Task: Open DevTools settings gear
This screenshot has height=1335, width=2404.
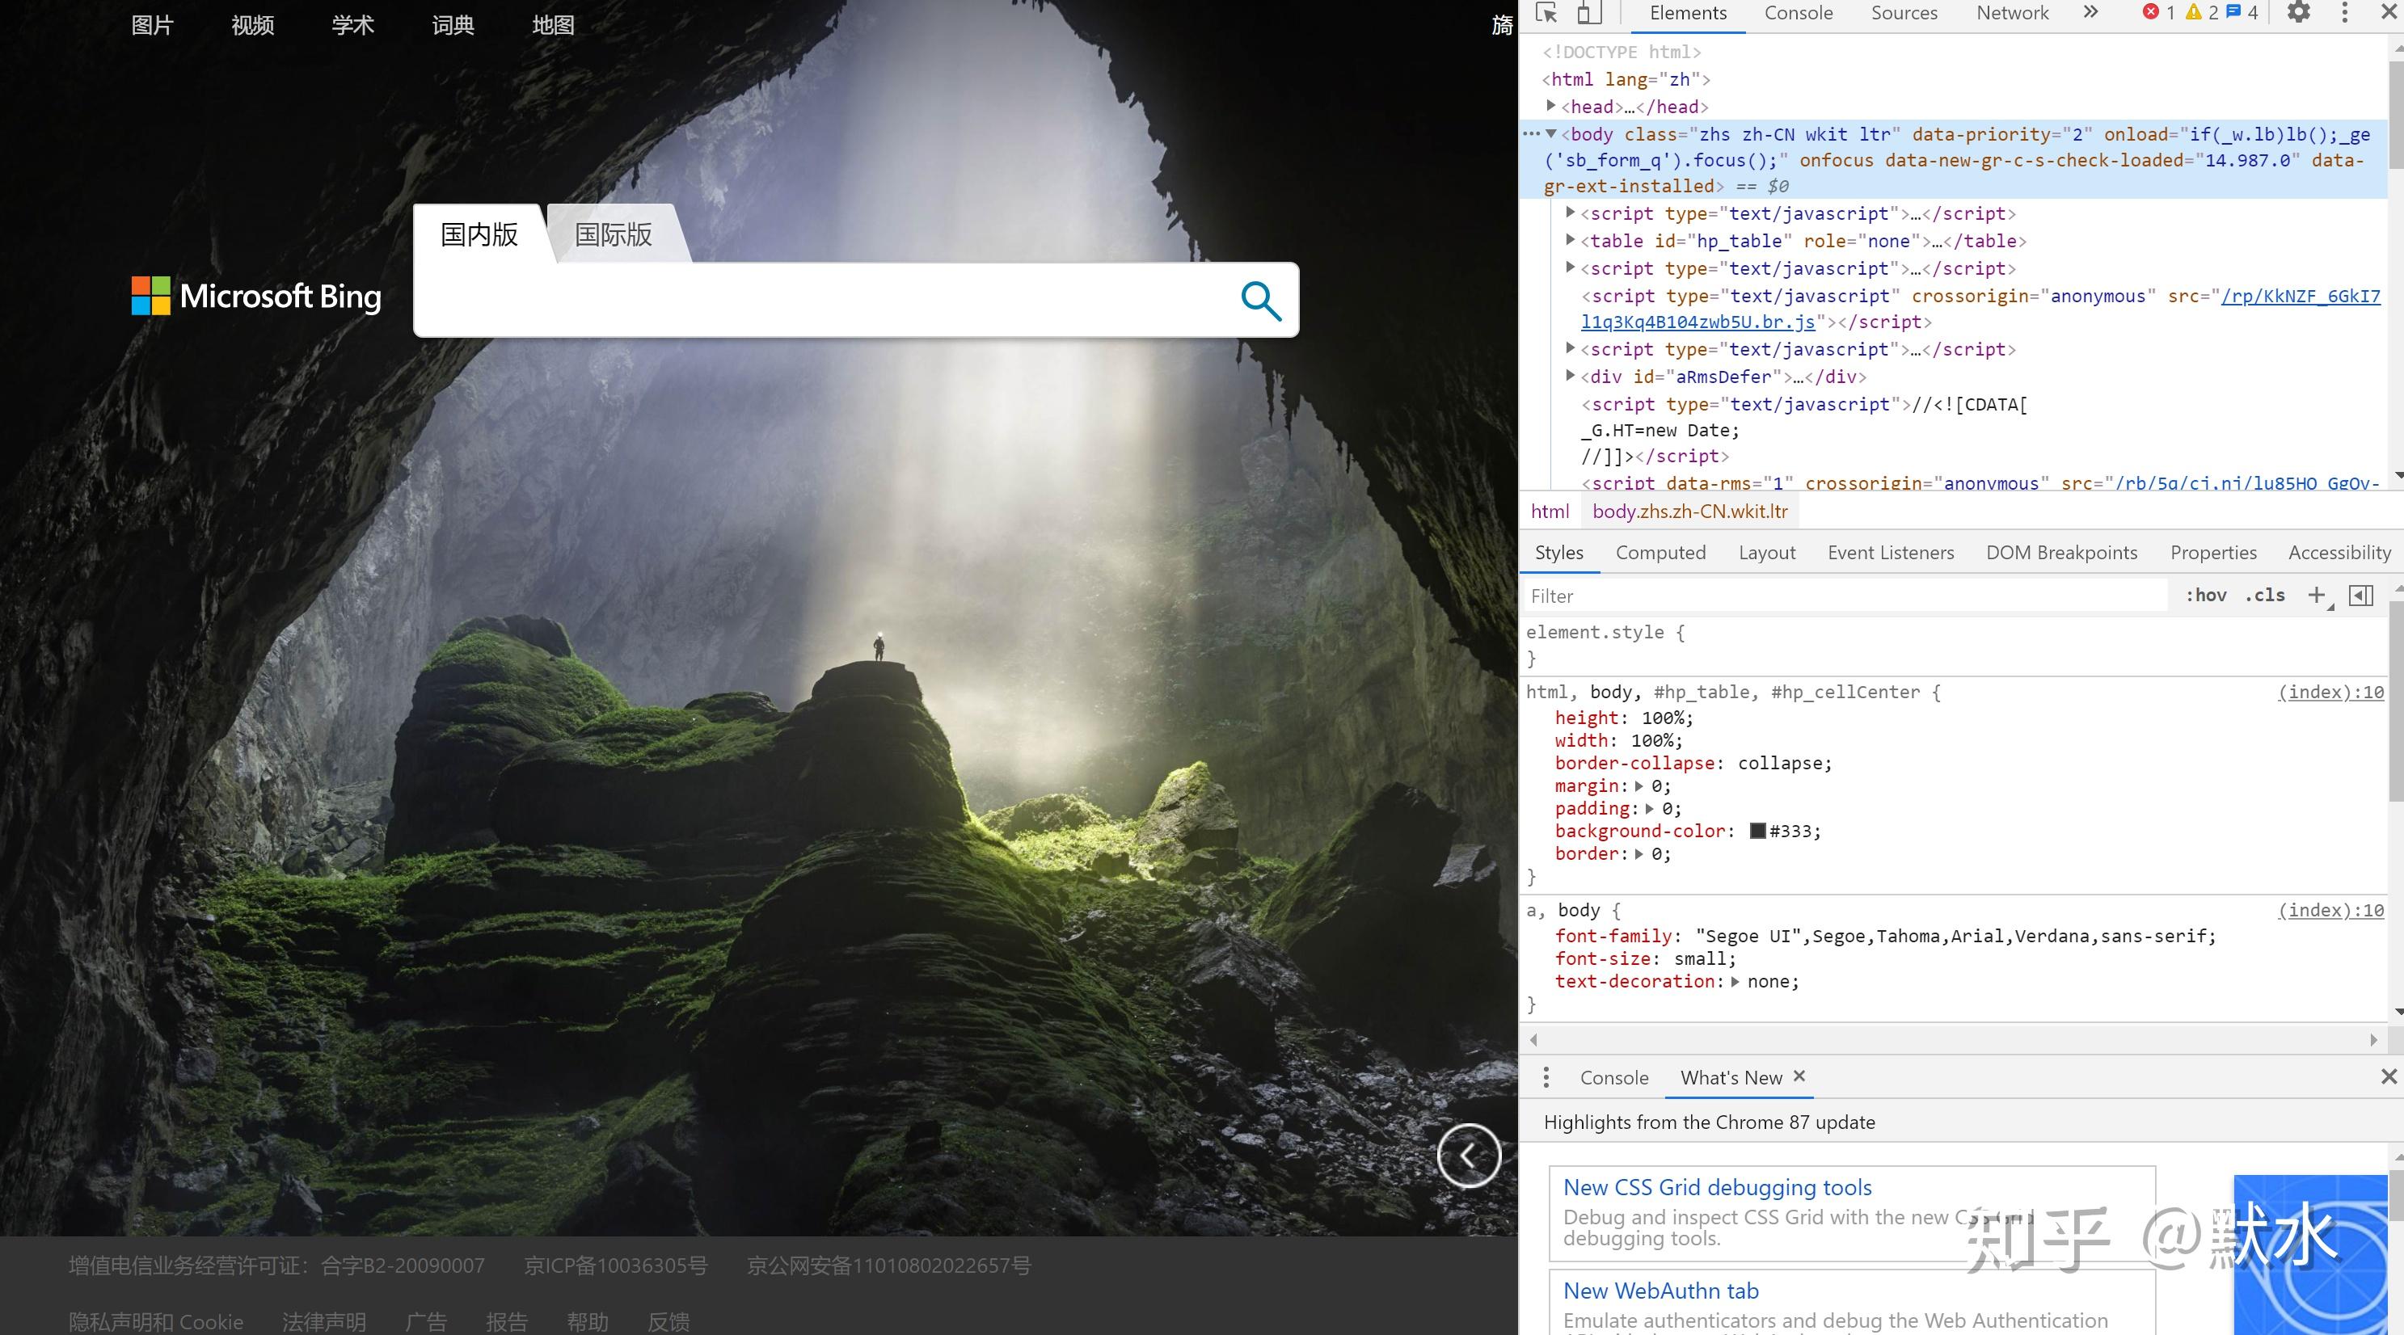Action: pyautogui.click(x=2299, y=12)
